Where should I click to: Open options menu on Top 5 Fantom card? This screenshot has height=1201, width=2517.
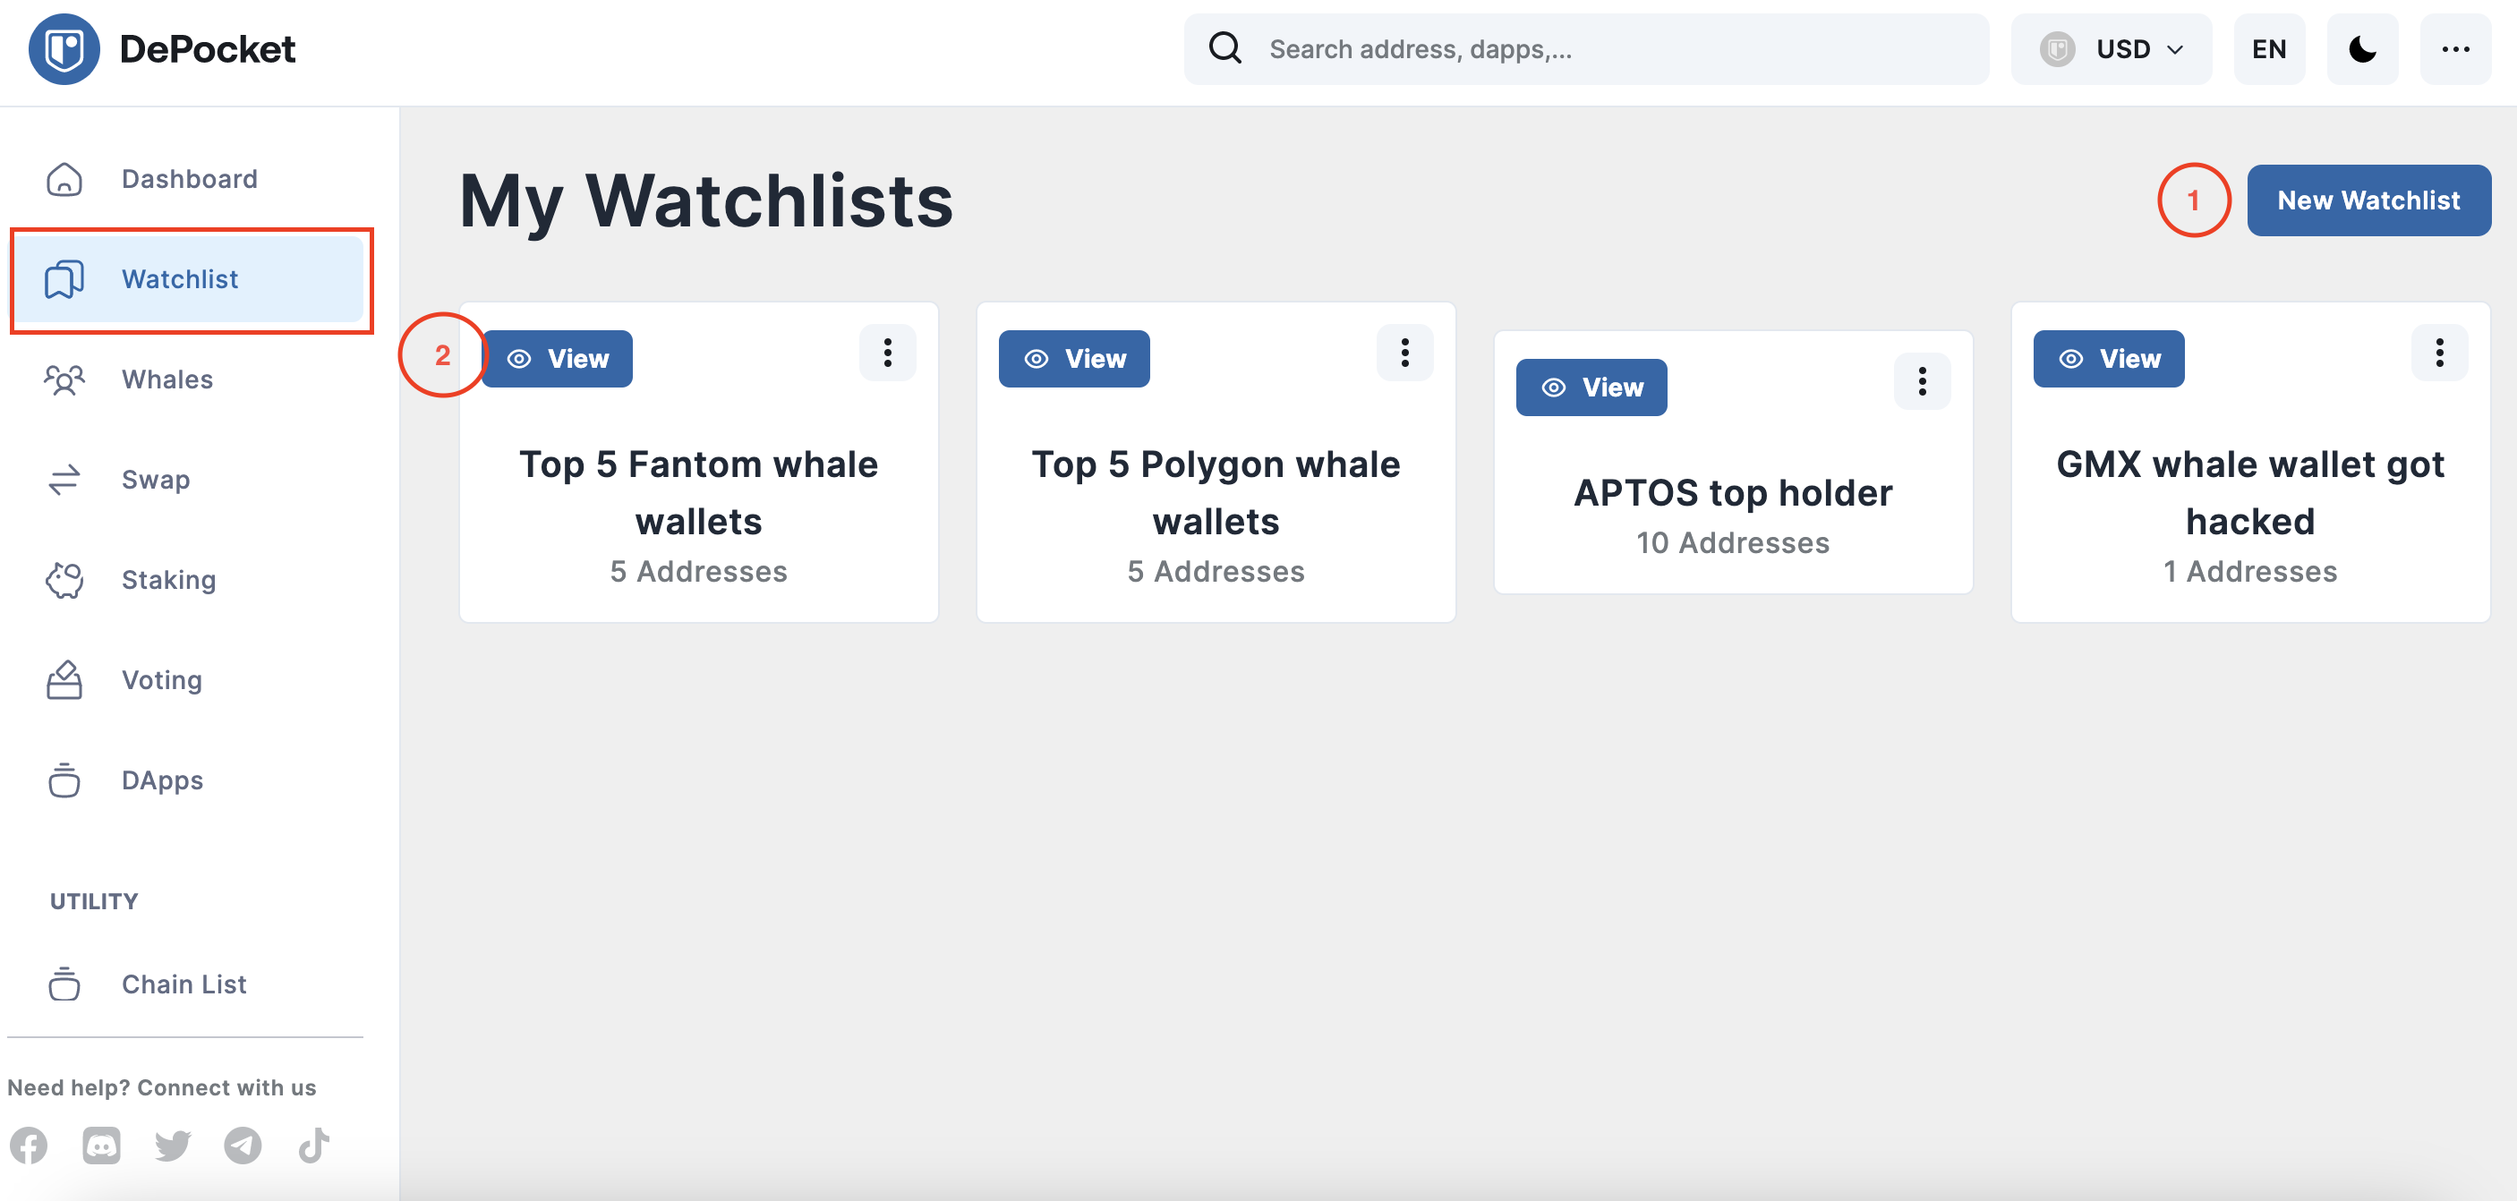click(x=887, y=353)
